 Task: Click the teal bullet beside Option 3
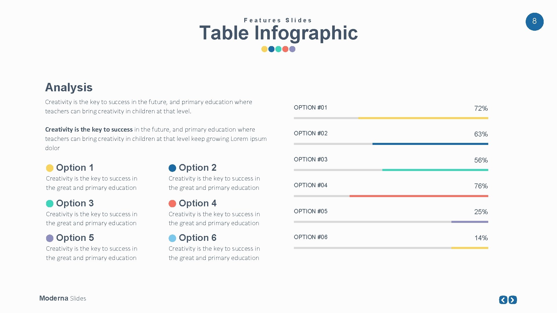[50, 203]
